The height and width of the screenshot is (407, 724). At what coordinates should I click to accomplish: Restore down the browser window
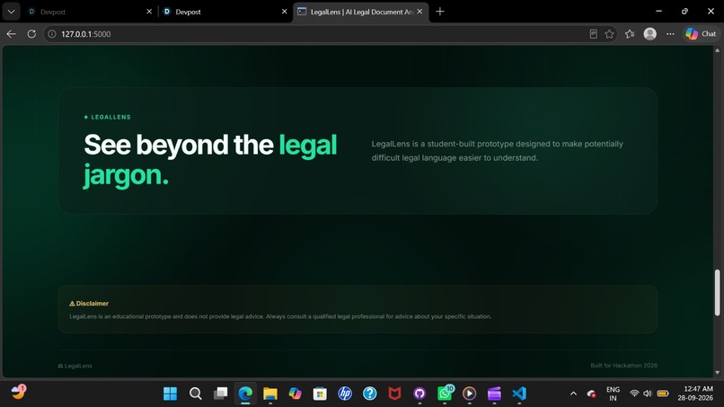[x=684, y=11]
